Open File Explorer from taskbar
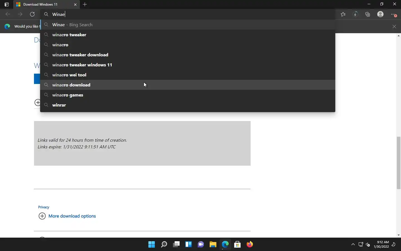 tap(213, 244)
